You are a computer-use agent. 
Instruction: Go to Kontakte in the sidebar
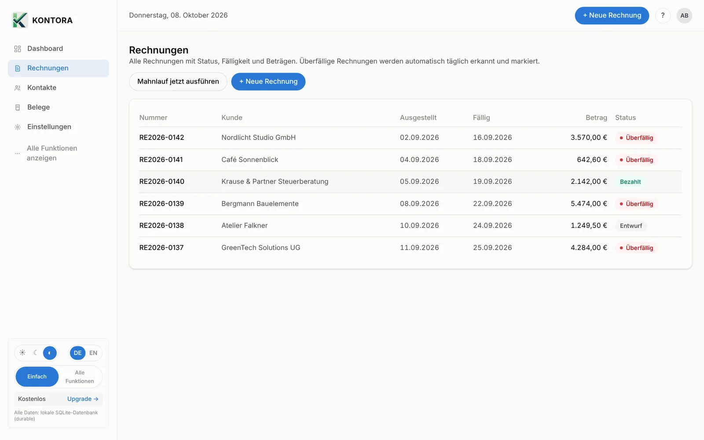click(x=59, y=88)
